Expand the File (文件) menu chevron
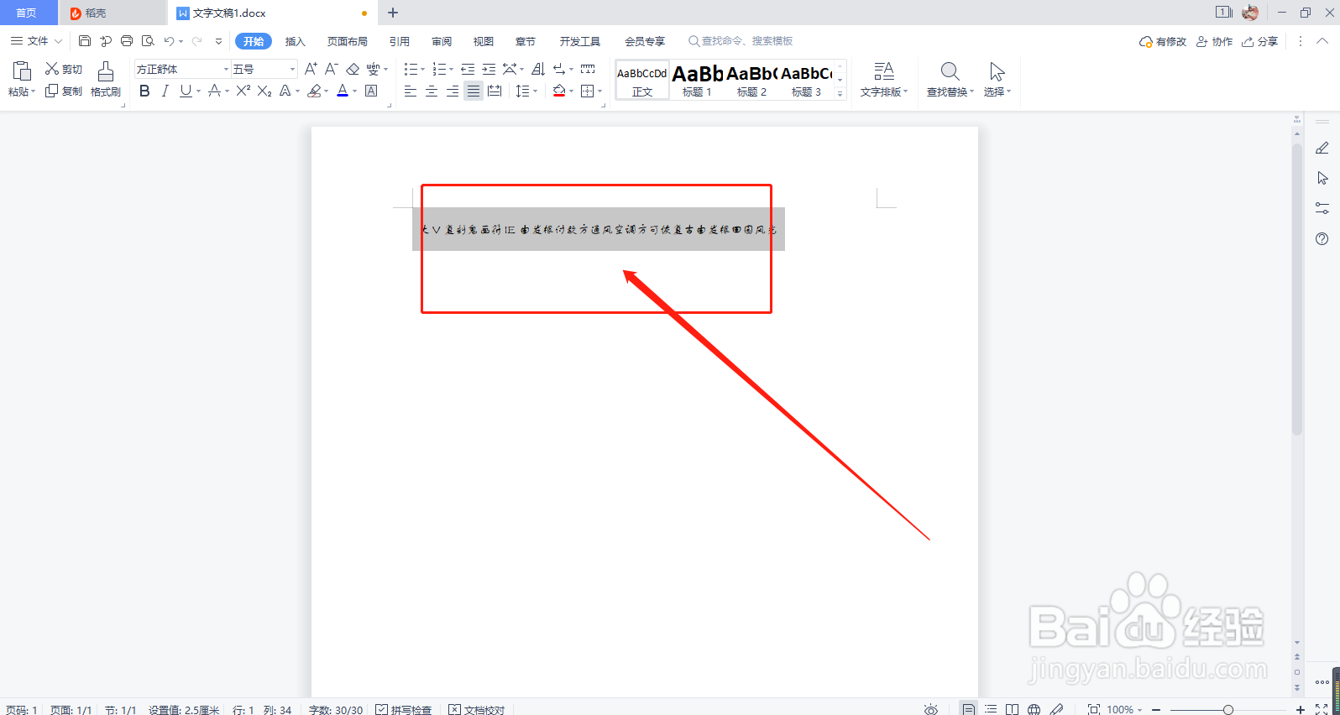 pos(58,41)
